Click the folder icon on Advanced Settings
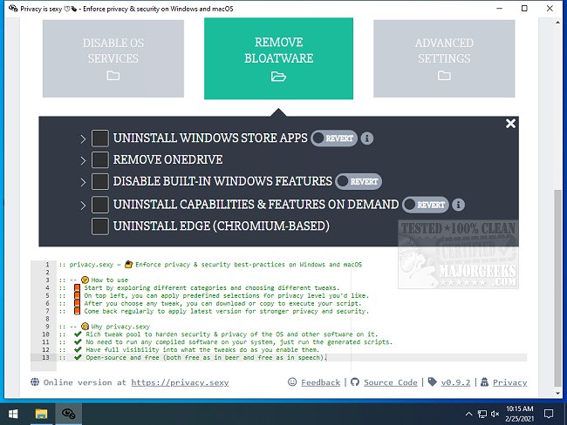 click(x=444, y=76)
